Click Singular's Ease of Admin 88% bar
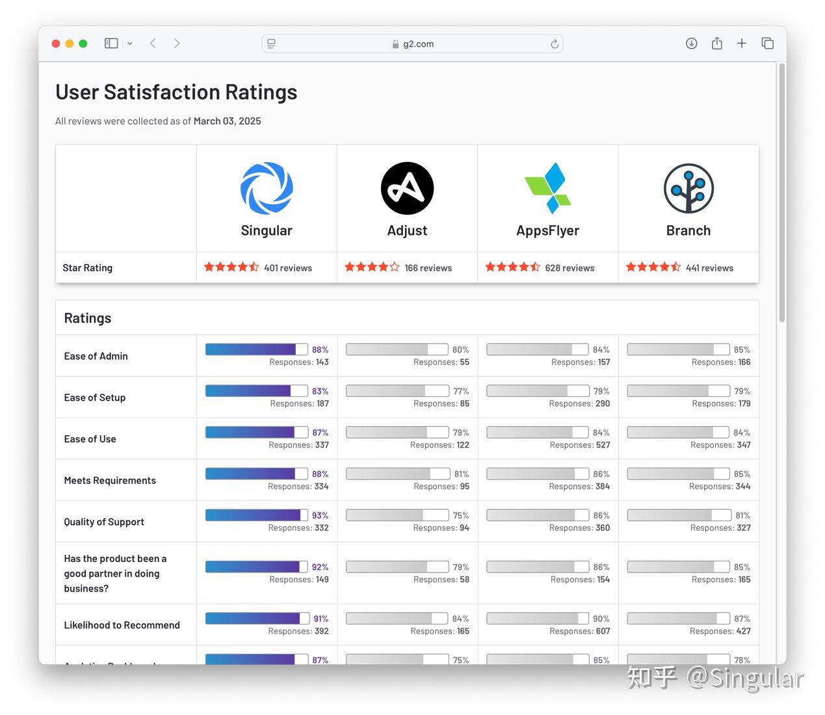This screenshot has width=825, height=715. tap(257, 349)
